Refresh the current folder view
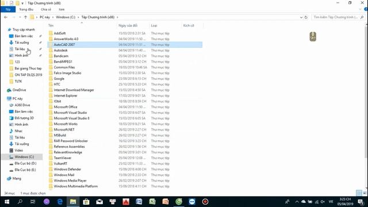 pos(306,17)
